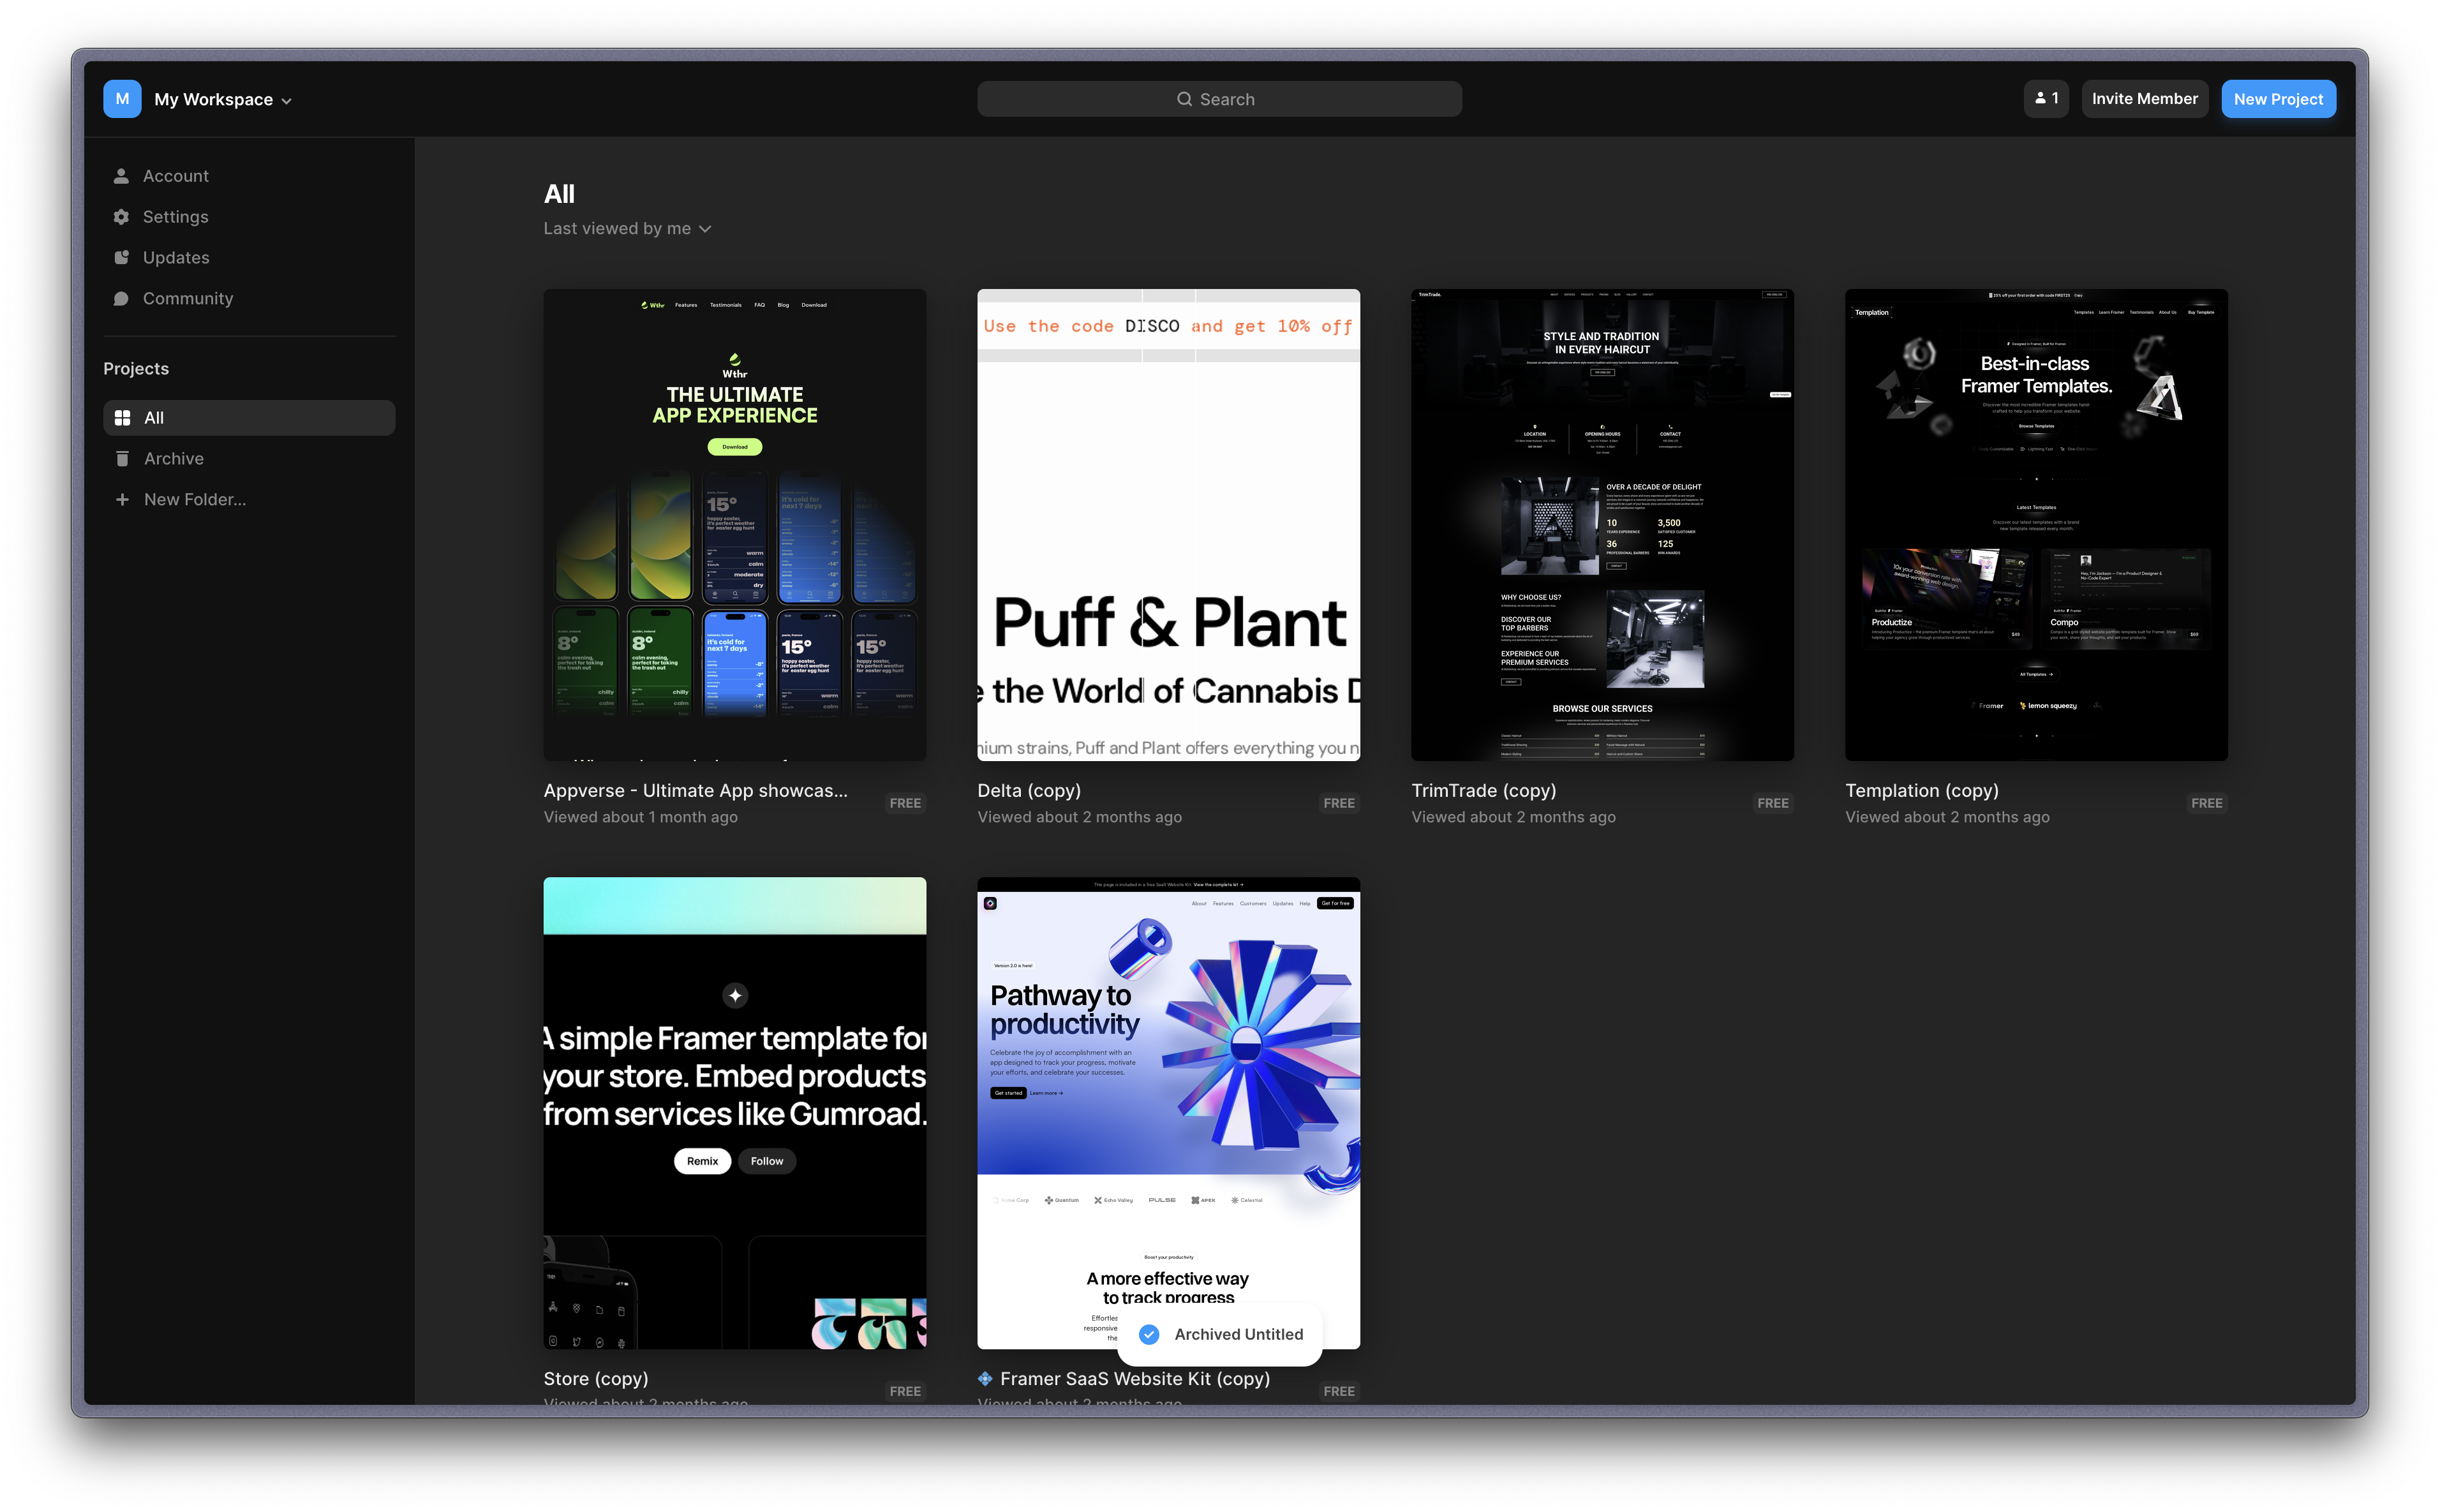Click the Archived Untitled toast notification
The image size is (2440, 1512).
point(1219,1334)
